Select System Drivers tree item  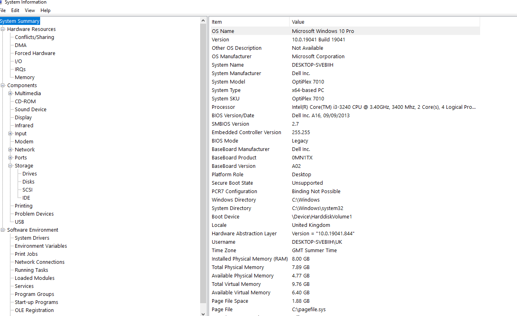click(32, 238)
